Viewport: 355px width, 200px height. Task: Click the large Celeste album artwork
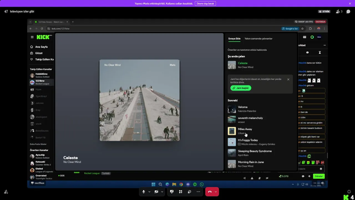tap(140, 100)
